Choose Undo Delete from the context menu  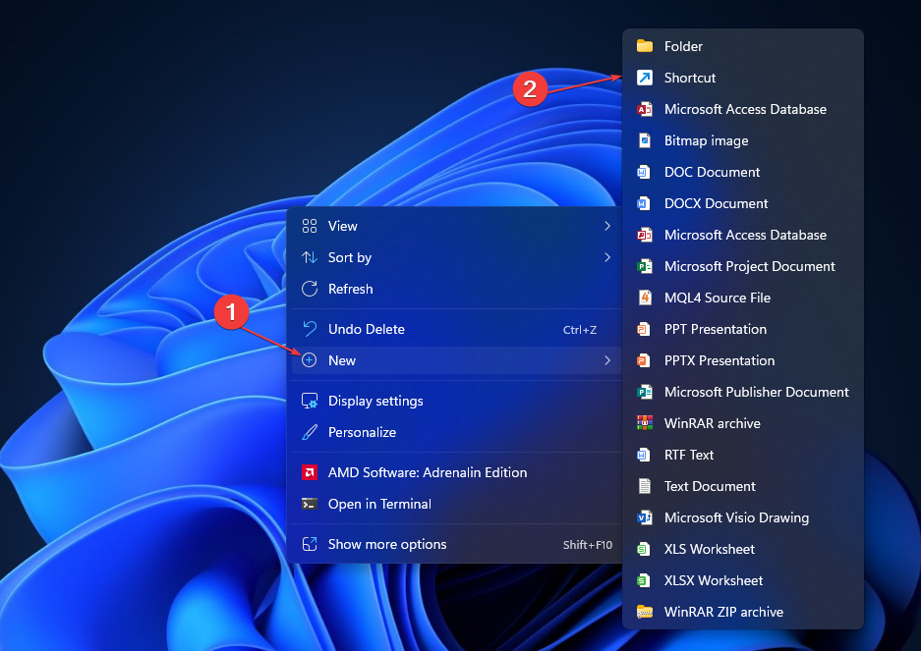coord(456,329)
